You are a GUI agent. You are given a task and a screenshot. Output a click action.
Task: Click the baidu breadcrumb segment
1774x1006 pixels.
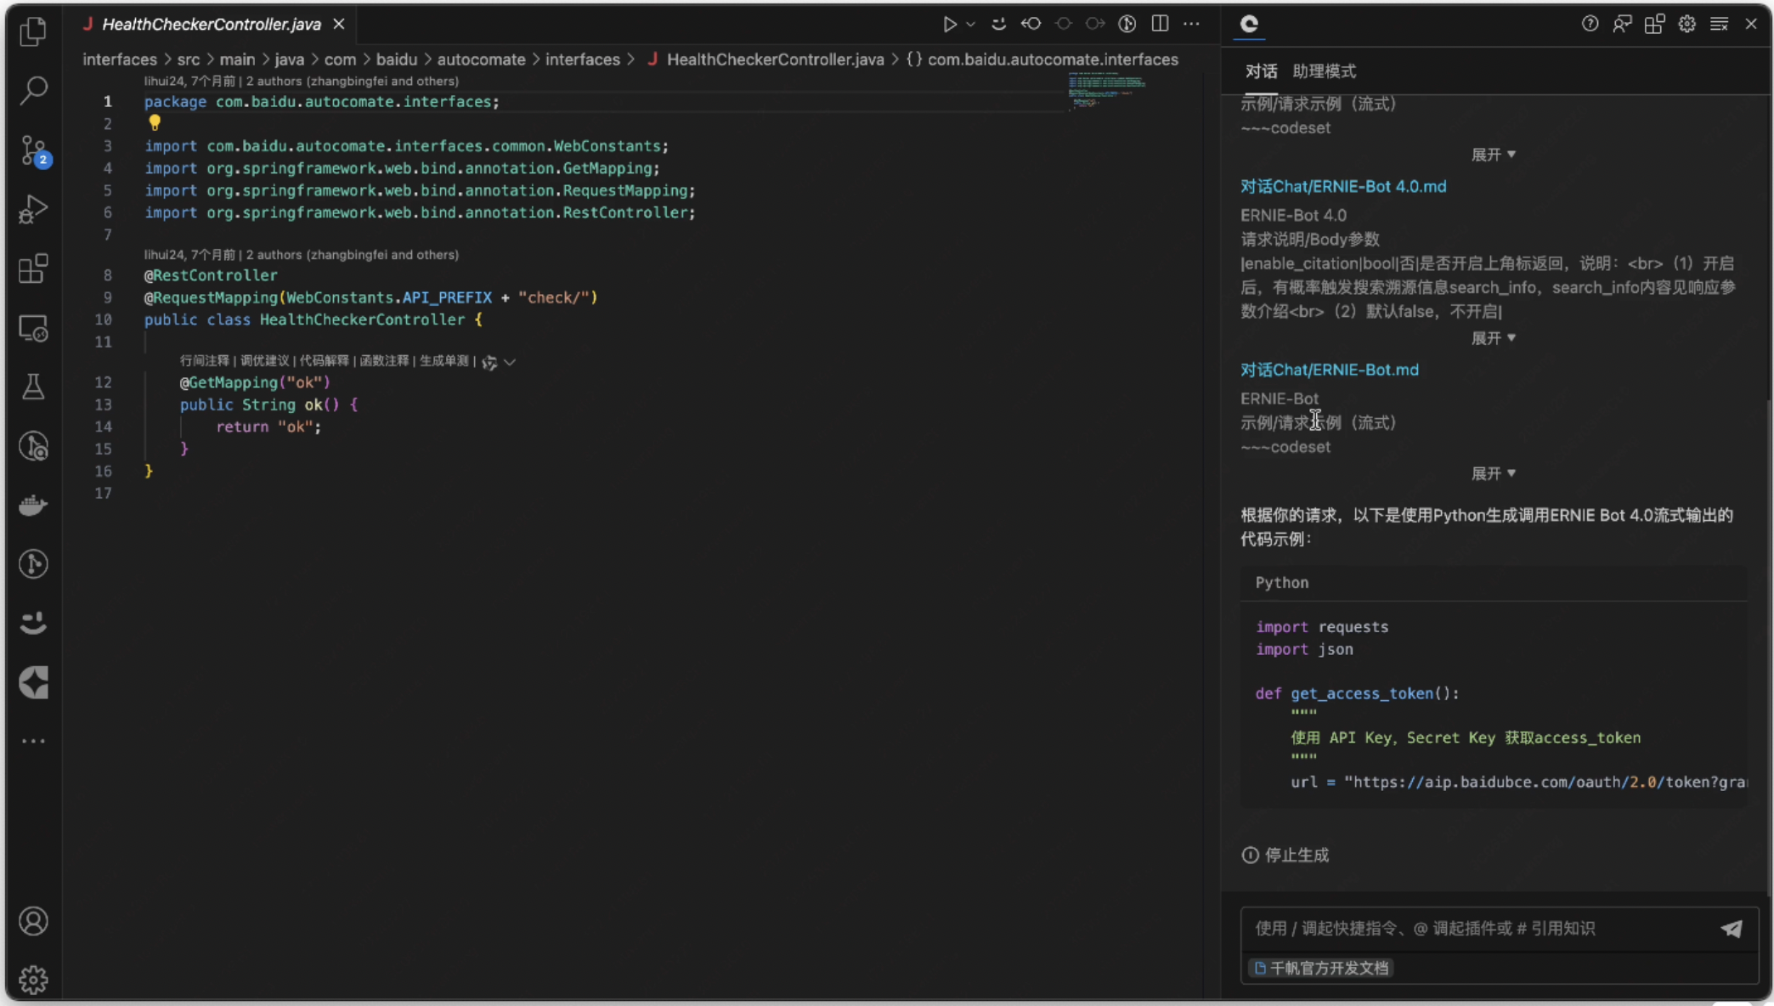tap(397, 59)
